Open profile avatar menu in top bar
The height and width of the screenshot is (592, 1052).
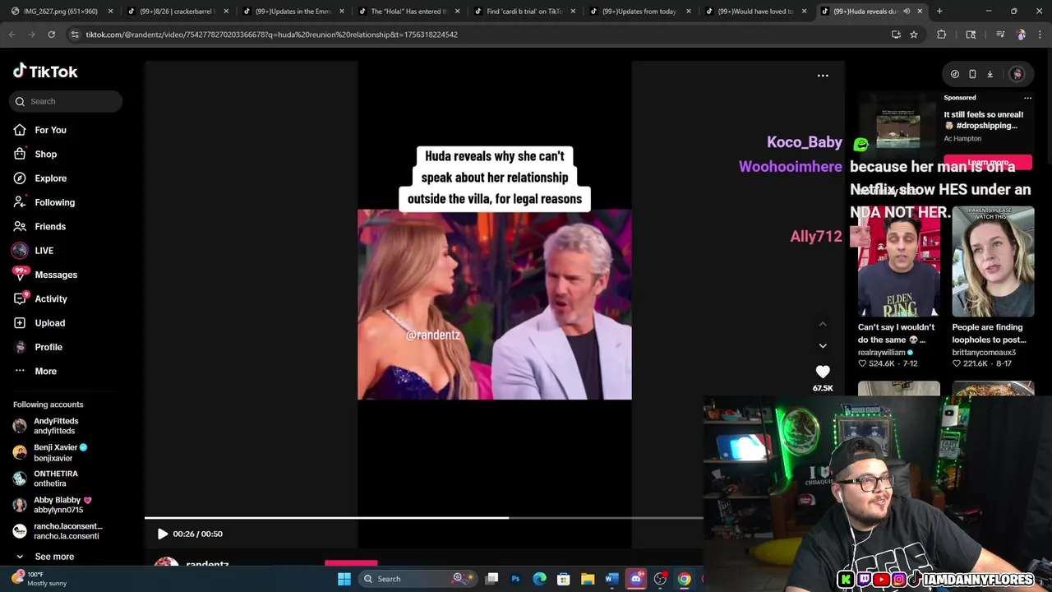(x=1017, y=74)
